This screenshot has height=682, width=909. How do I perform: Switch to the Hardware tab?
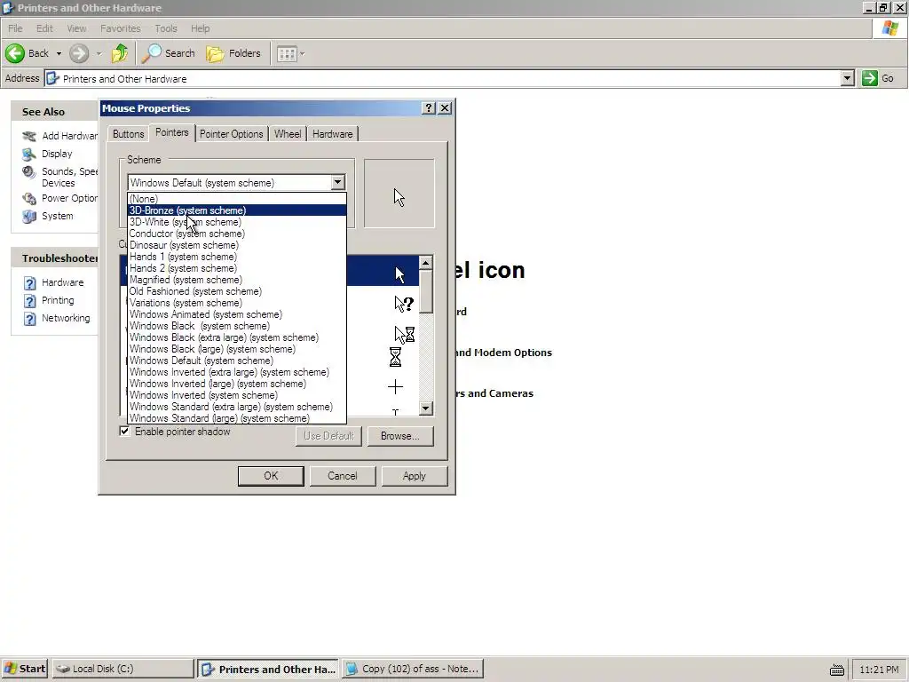(x=332, y=134)
